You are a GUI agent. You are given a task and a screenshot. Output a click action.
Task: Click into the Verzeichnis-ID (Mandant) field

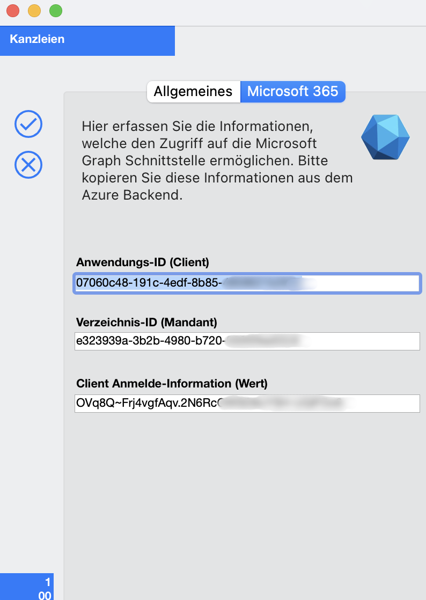247,341
